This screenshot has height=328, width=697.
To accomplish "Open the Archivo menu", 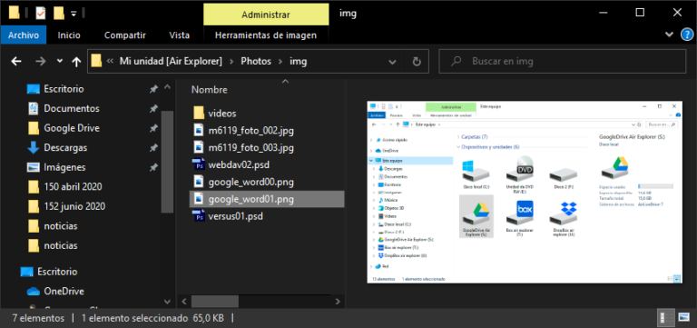I will click(x=24, y=35).
